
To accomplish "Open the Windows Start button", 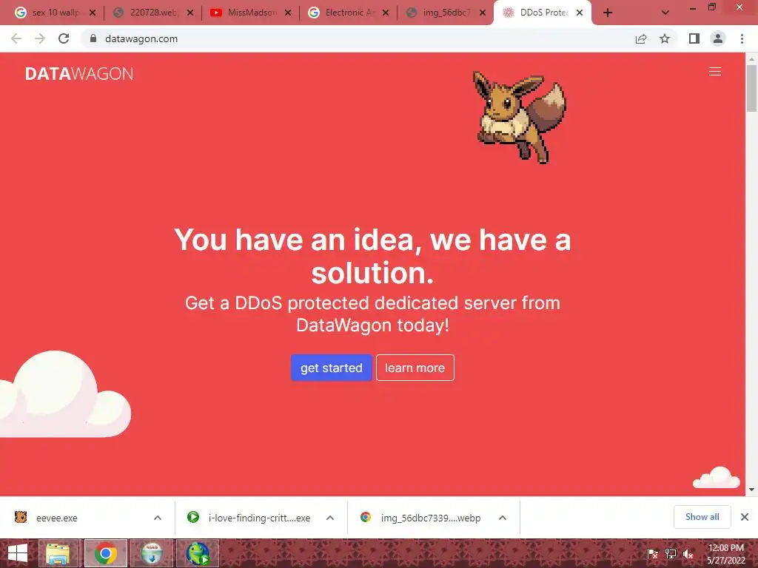I will pos(18,553).
